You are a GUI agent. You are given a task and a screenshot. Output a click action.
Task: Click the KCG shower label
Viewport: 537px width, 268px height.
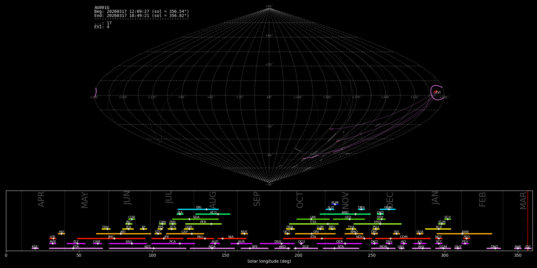(214, 213)
